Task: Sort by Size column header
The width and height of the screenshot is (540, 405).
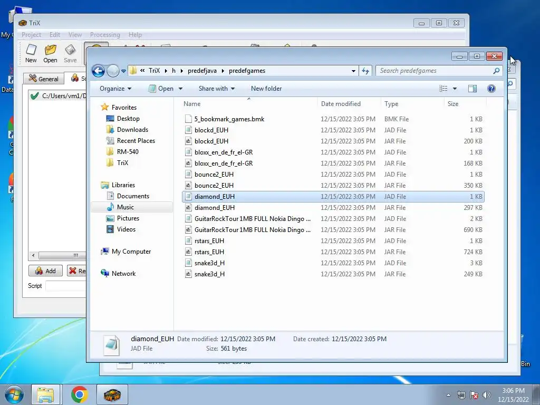Action: pos(465,104)
